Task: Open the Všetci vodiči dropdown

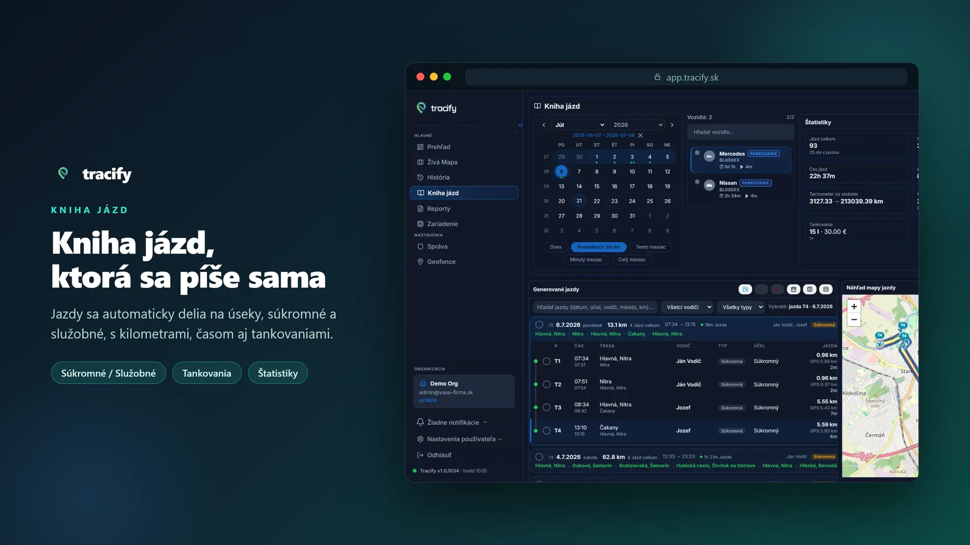Action: click(687, 307)
